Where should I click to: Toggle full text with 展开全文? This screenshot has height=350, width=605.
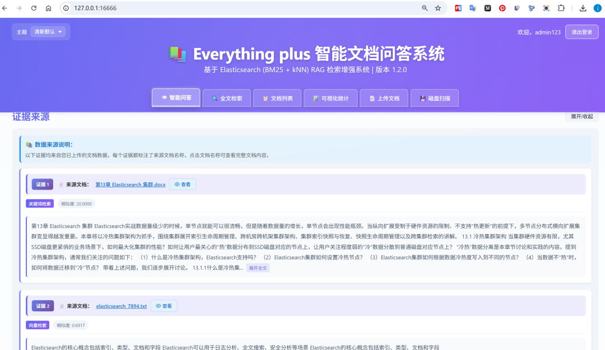coord(258,268)
